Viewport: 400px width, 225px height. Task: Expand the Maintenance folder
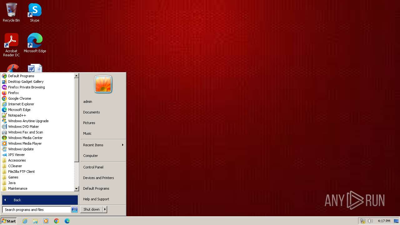(17, 188)
